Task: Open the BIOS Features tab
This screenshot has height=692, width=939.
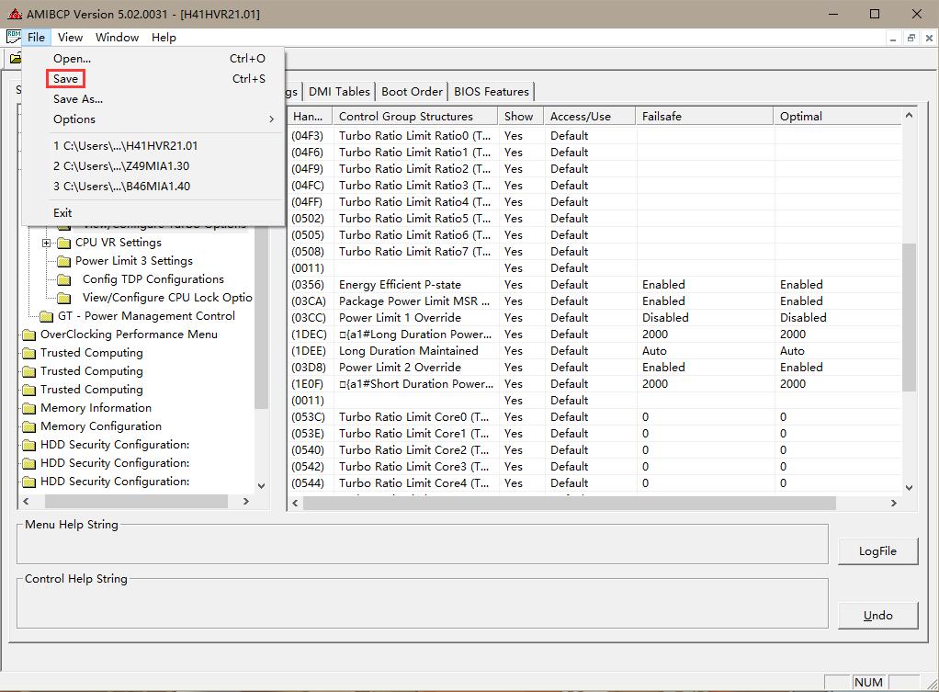Action: click(492, 91)
